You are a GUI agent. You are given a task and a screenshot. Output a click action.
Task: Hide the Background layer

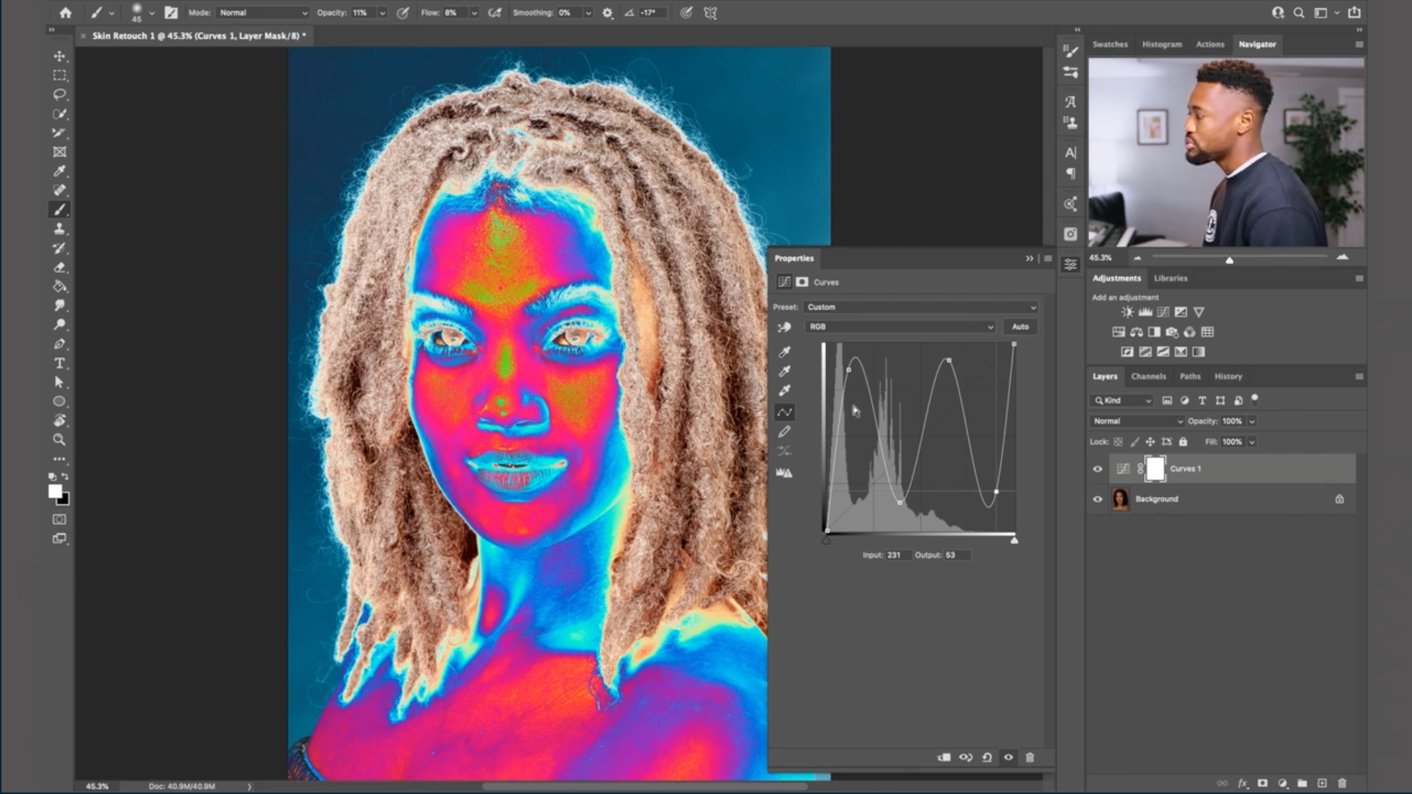tap(1098, 499)
